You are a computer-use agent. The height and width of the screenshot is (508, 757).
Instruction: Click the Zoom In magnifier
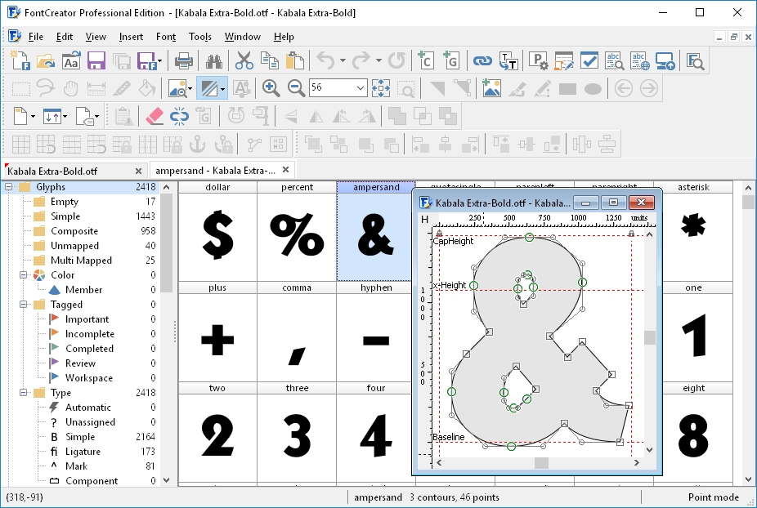[271, 88]
